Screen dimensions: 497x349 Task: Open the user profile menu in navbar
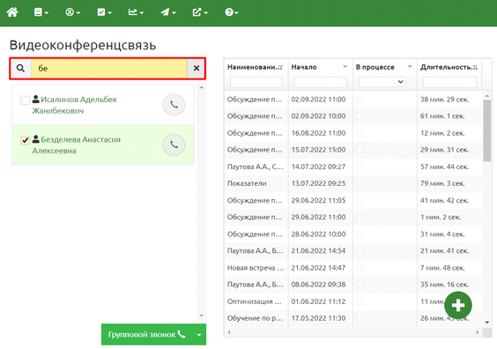point(72,12)
